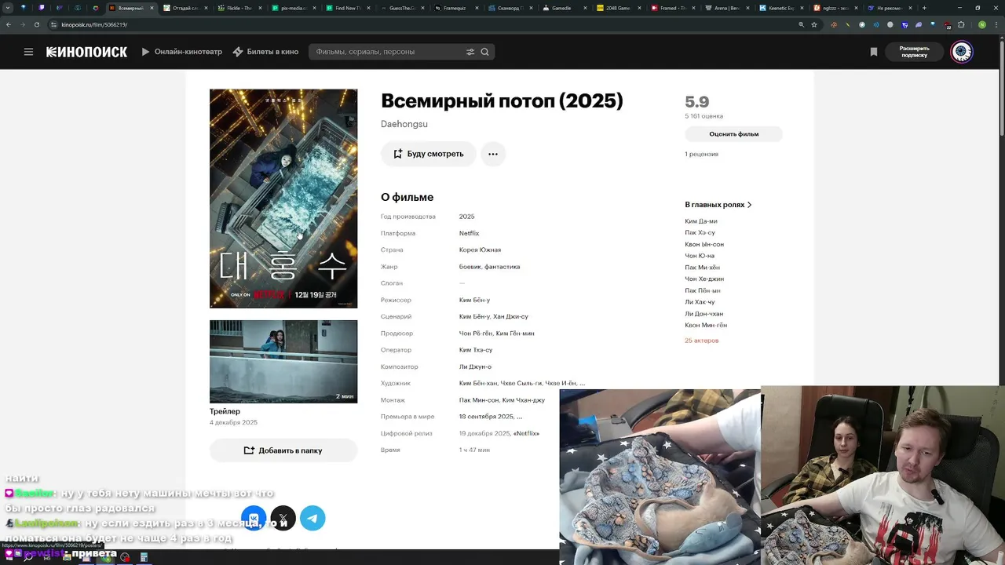Open the '25 актеров' link
Image resolution: width=1005 pixels, height=565 pixels.
coord(701,341)
